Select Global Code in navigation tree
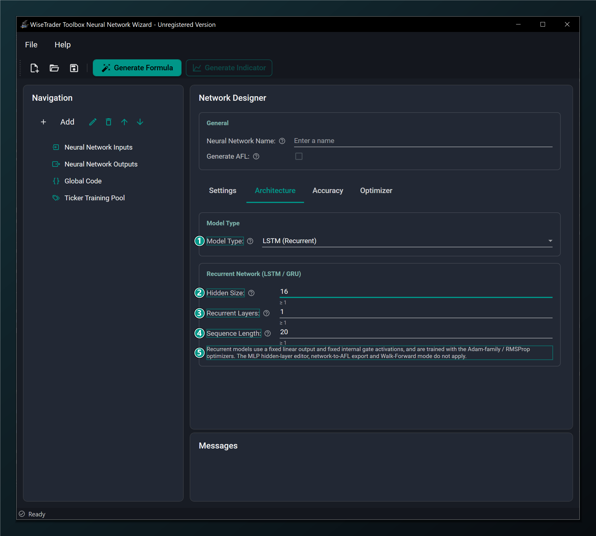The image size is (596, 536). click(83, 181)
